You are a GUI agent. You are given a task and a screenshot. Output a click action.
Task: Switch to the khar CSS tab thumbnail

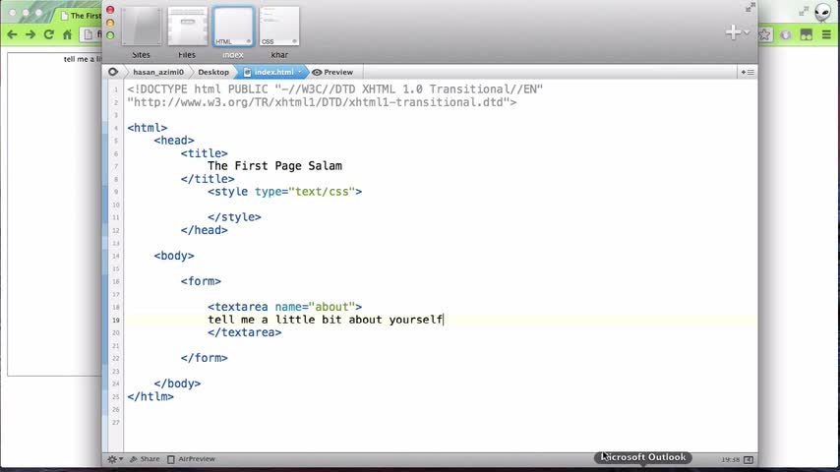coord(279,27)
